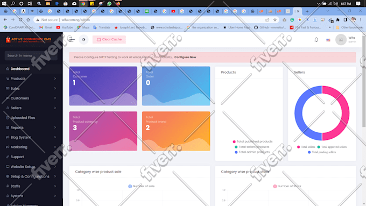The width and height of the screenshot is (366, 206).
Task: Open the Staffs sidebar item
Action: (31, 186)
